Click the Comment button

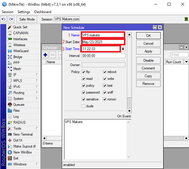148,68
